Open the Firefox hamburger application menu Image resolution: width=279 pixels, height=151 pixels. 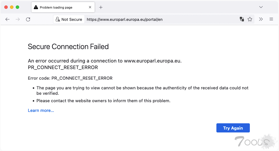click(271, 19)
